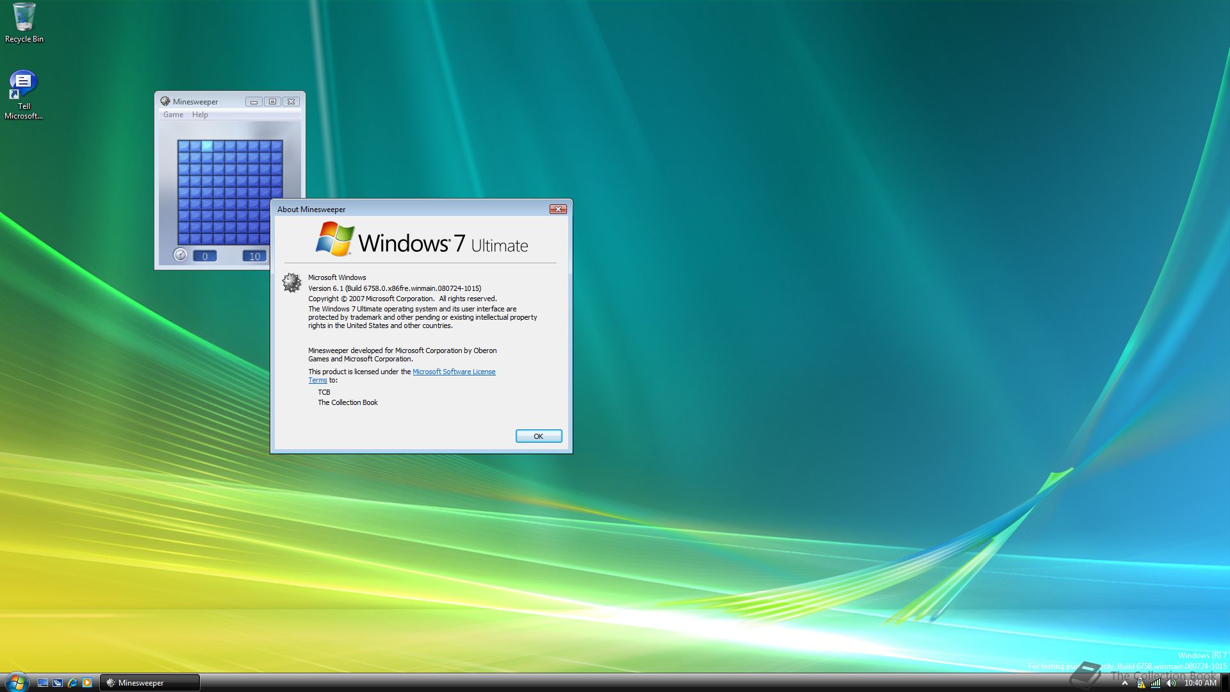
Task: Show hidden tray icons arrow
Action: click(x=1124, y=683)
